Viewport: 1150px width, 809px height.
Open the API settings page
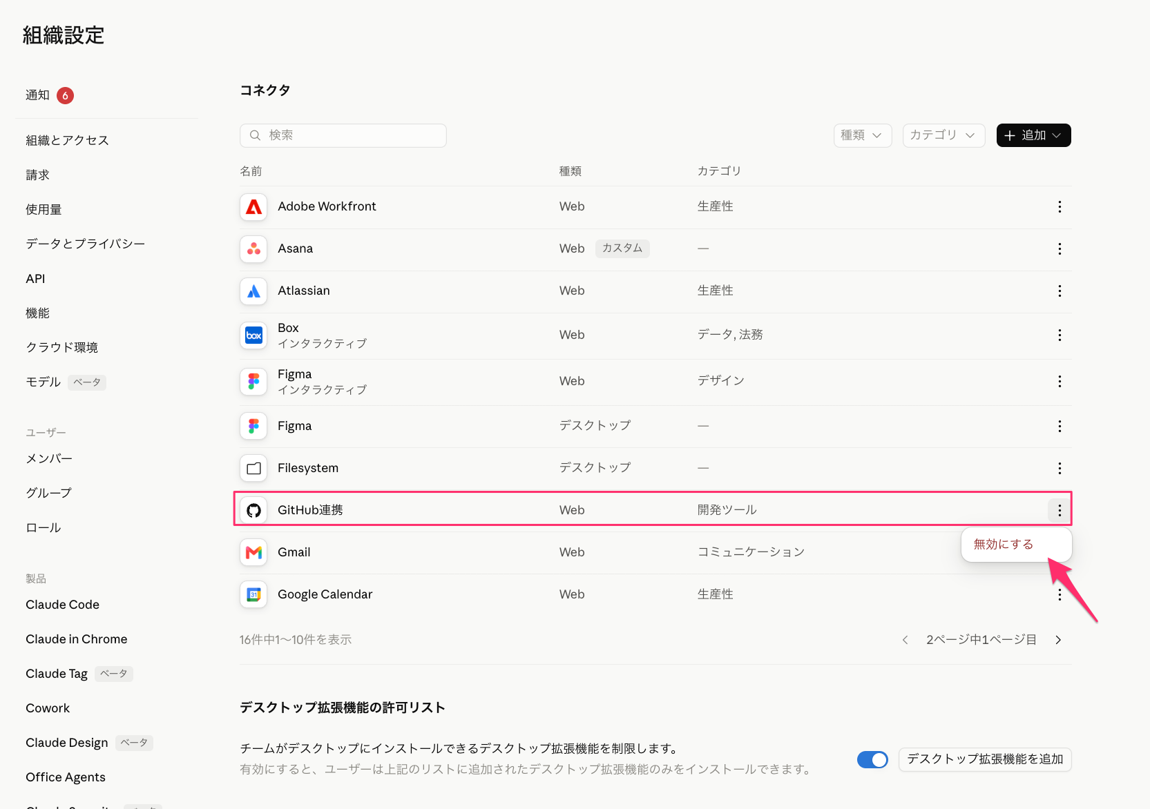(x=35, y=279)
